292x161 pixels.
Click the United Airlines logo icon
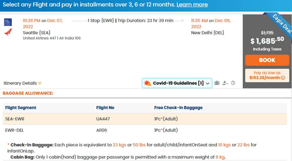pyautogui.click(x=8, y=22)
